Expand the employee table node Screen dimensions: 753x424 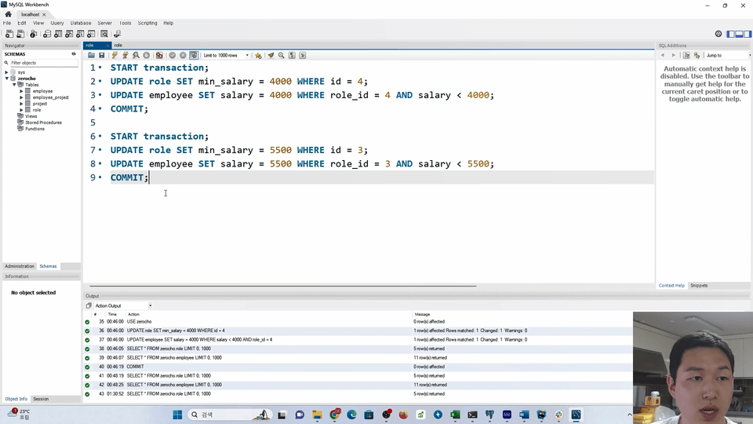coord(22,91)
